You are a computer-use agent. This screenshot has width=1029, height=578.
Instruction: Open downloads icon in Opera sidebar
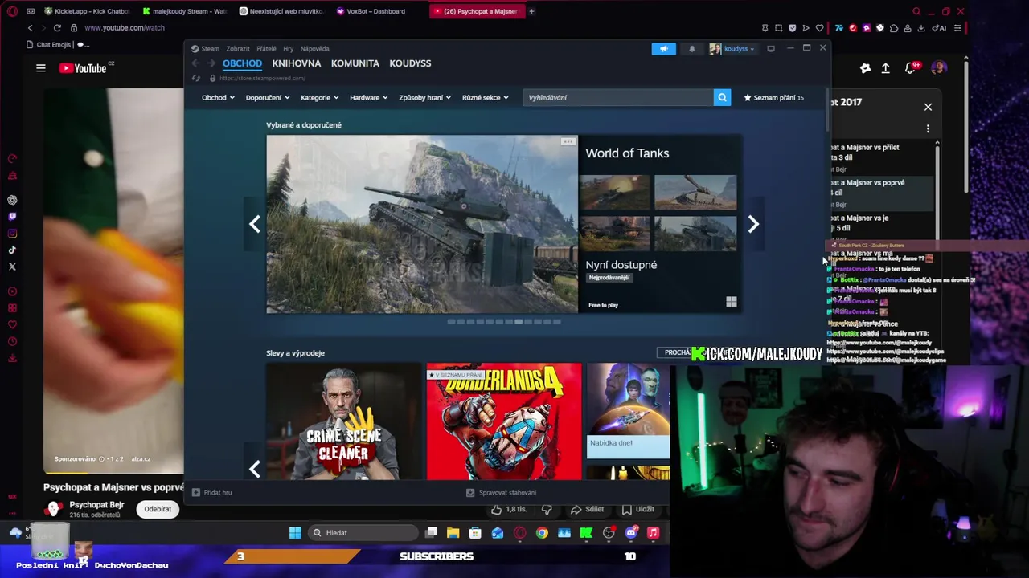point(12,358)
